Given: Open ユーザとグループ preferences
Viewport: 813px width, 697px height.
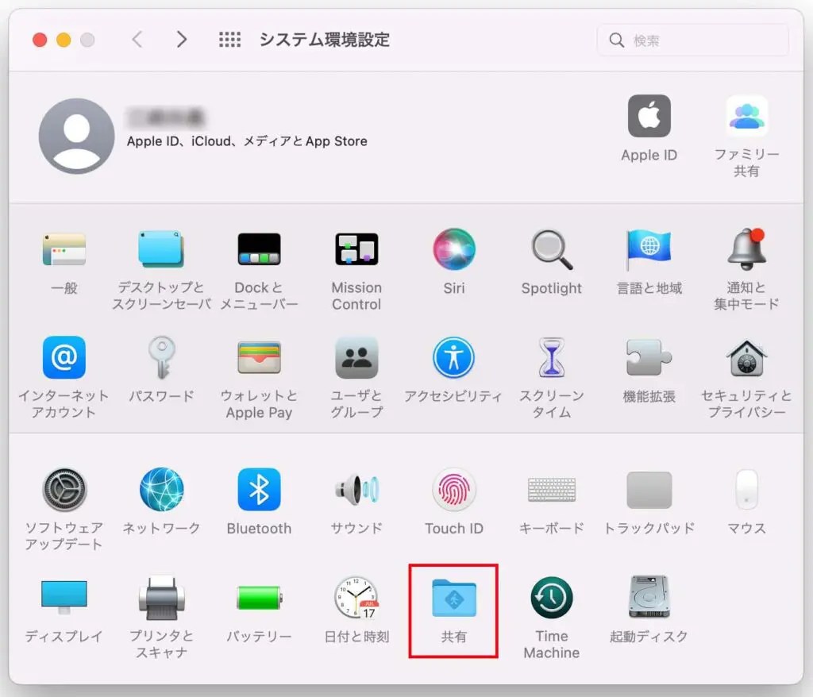Looking at the screenshot, I should click(x=356, y=357).
